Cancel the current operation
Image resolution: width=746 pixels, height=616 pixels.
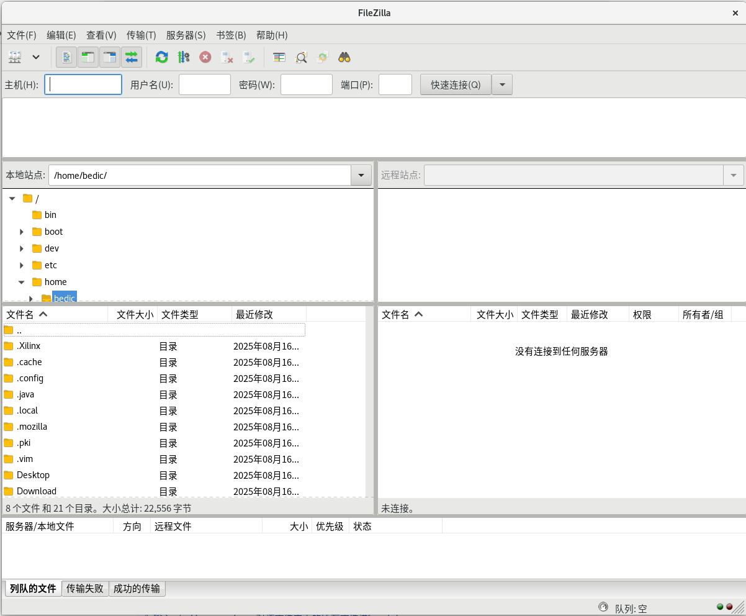click(x=205, y=57)
